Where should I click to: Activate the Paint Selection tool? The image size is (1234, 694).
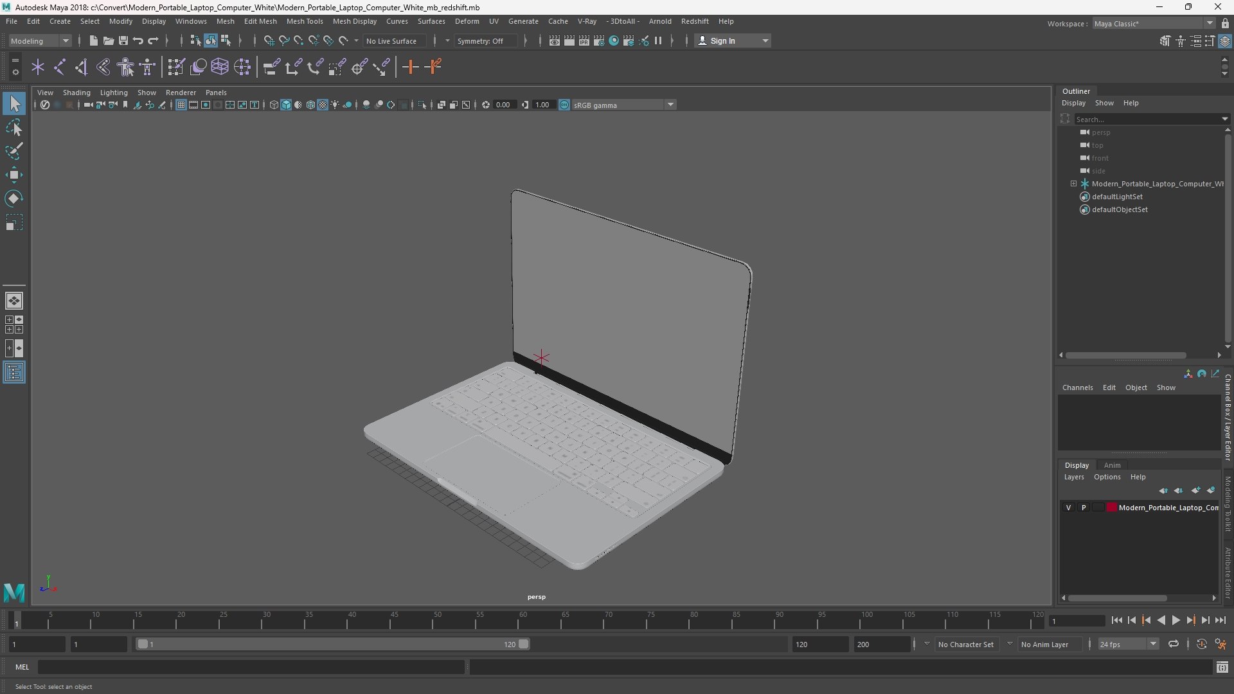(x=14, y=152)
